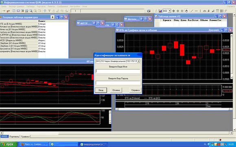Switch to the Портфель tab
This screenshot has height=147, width=236.
click(x=14, y=136)
